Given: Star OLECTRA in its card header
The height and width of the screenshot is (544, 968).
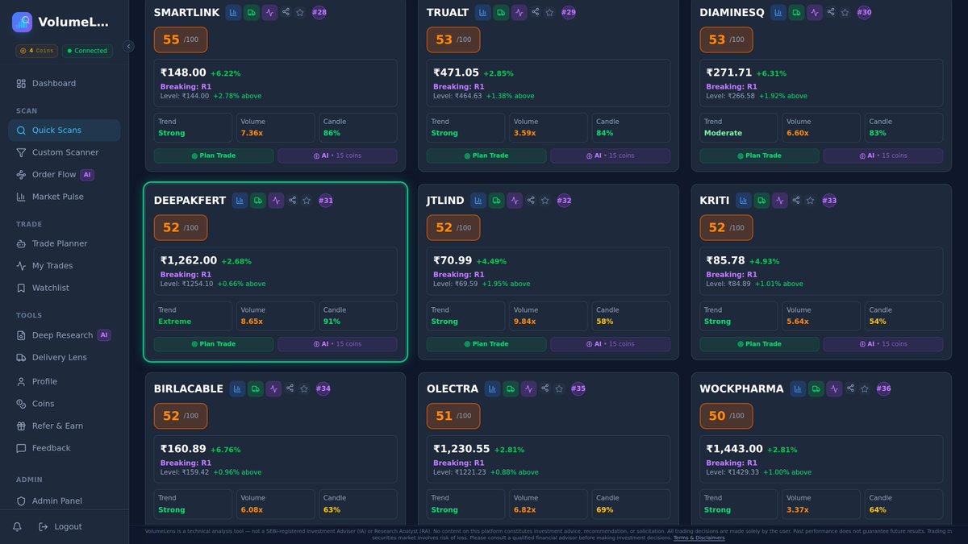Looking at the screenshot, I should pos(559,388).
